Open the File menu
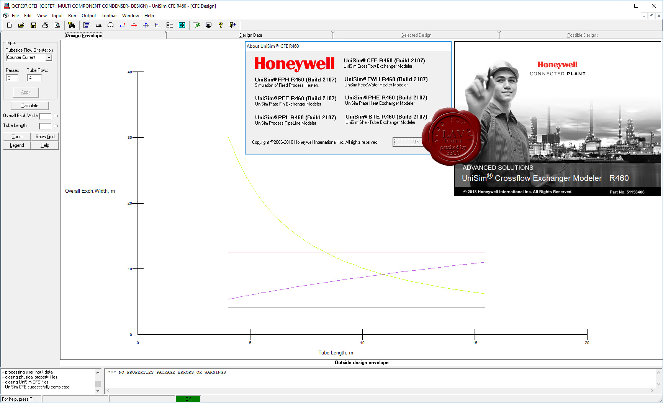Image resolution: width=663 pixels, height=403 pixels. coord(15,16)
